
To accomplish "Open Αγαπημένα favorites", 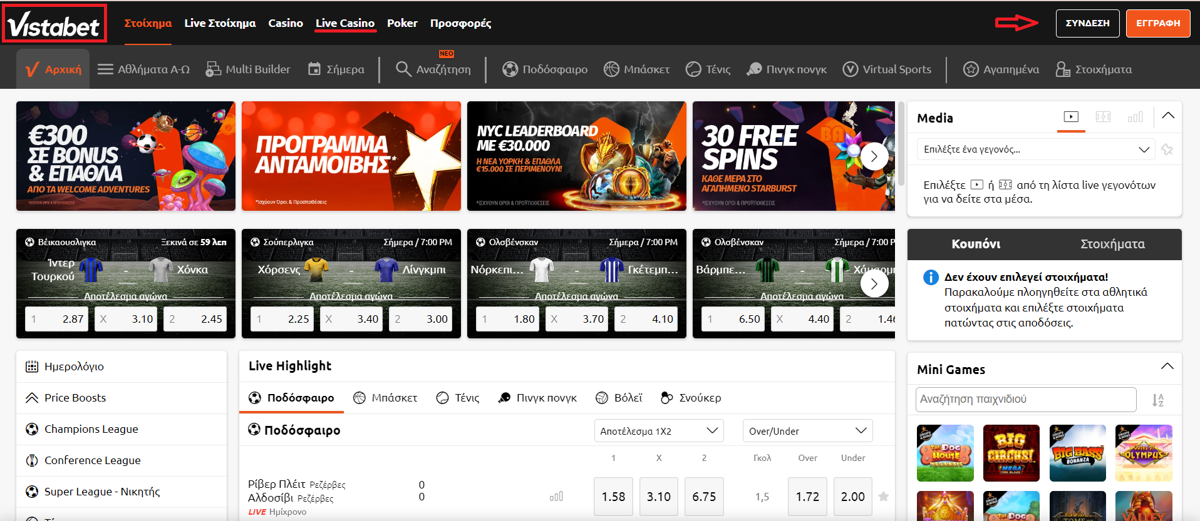I will click(x=1001, y=69).
